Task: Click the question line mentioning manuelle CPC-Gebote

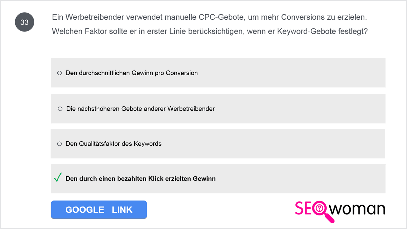Action: tap(209, 17)
